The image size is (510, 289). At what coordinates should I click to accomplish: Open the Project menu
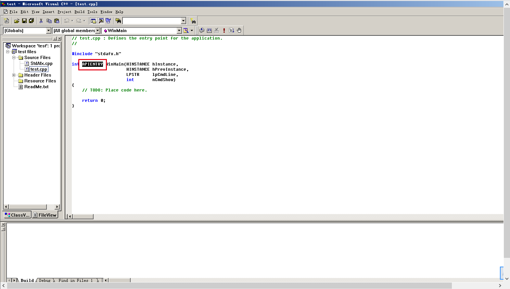pyautogui.click(x=64, y=12)
